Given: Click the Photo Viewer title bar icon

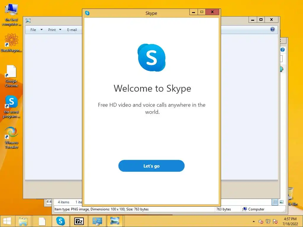Looking at the screenshot, I should pos(28,20).
